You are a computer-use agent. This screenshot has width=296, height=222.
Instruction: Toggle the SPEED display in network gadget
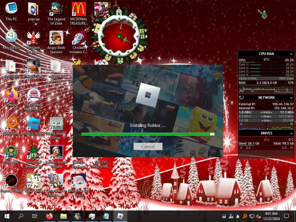pos(266,112)
